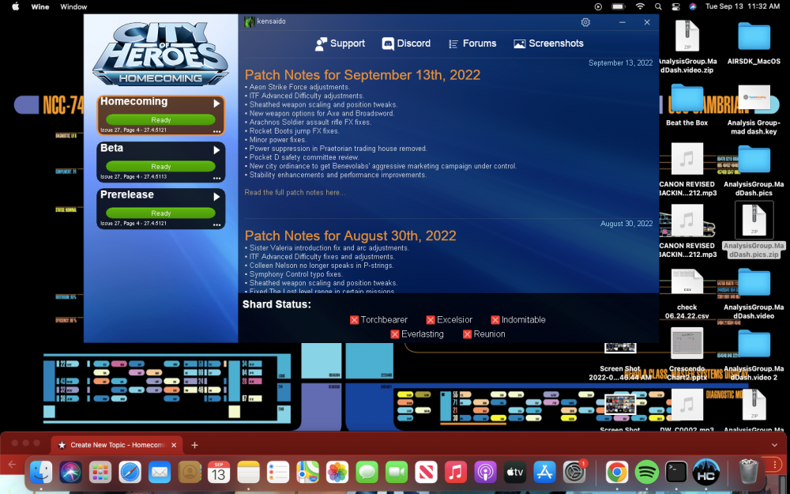
Task: Open the Discord link in the launcher
Action: 406,43
